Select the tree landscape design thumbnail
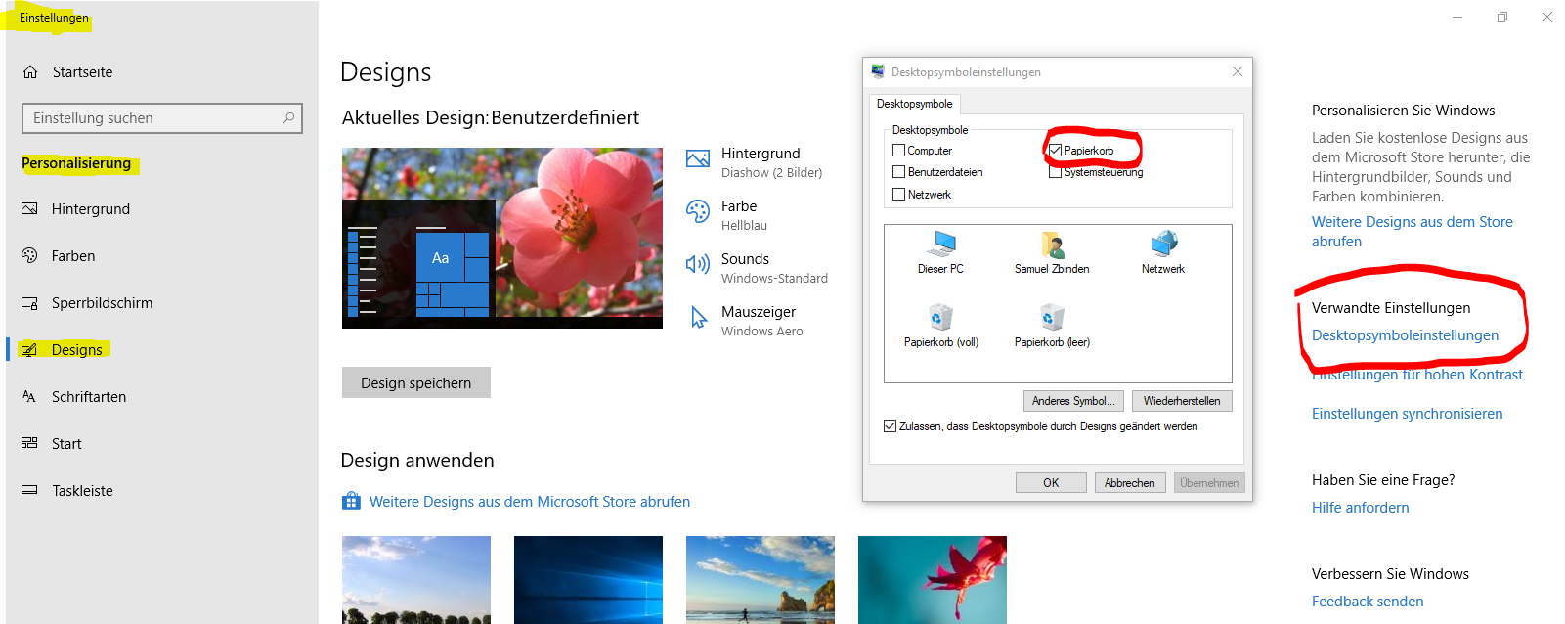 coord(416,580)
